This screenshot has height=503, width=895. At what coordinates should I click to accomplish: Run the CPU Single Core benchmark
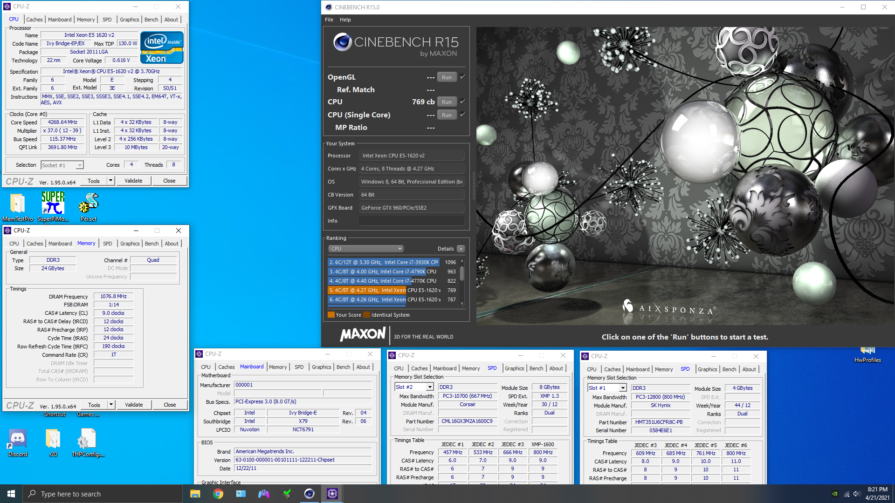click(447, 115)
